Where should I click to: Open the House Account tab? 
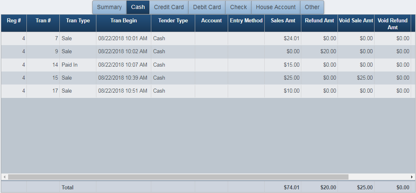tap(276, 7)
